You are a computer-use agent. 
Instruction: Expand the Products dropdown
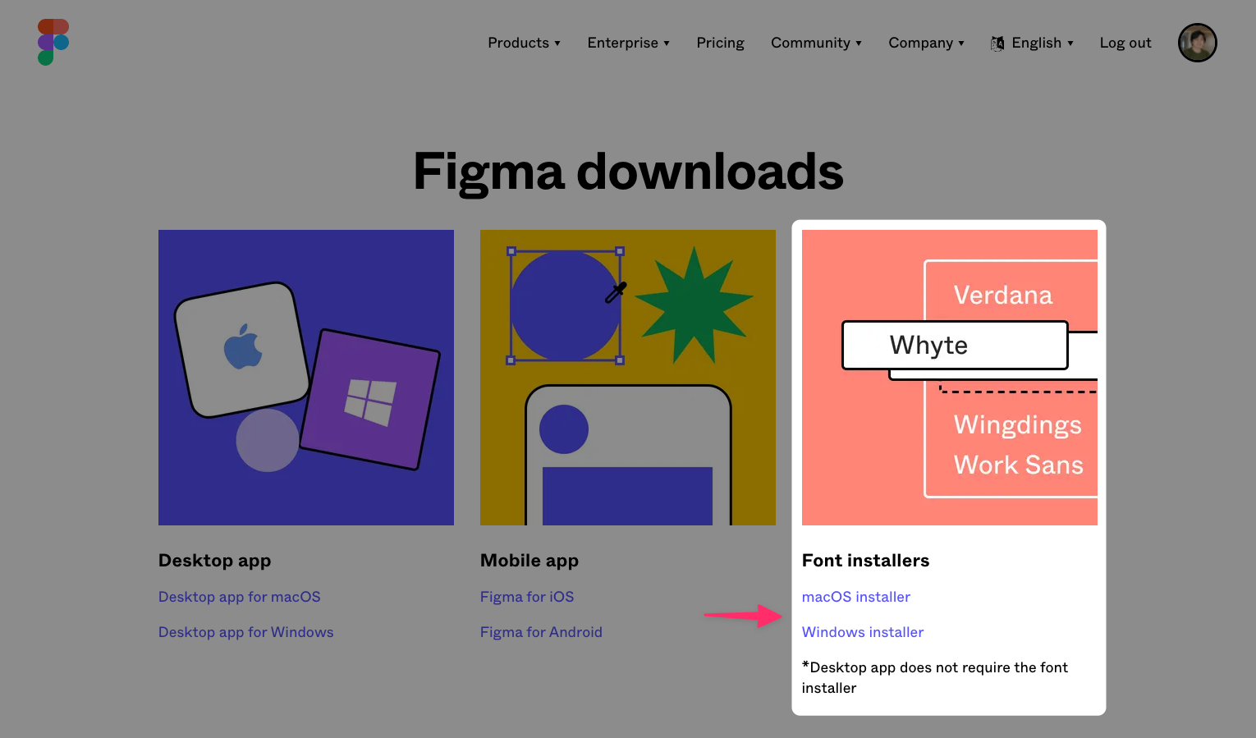coord(524,43)
